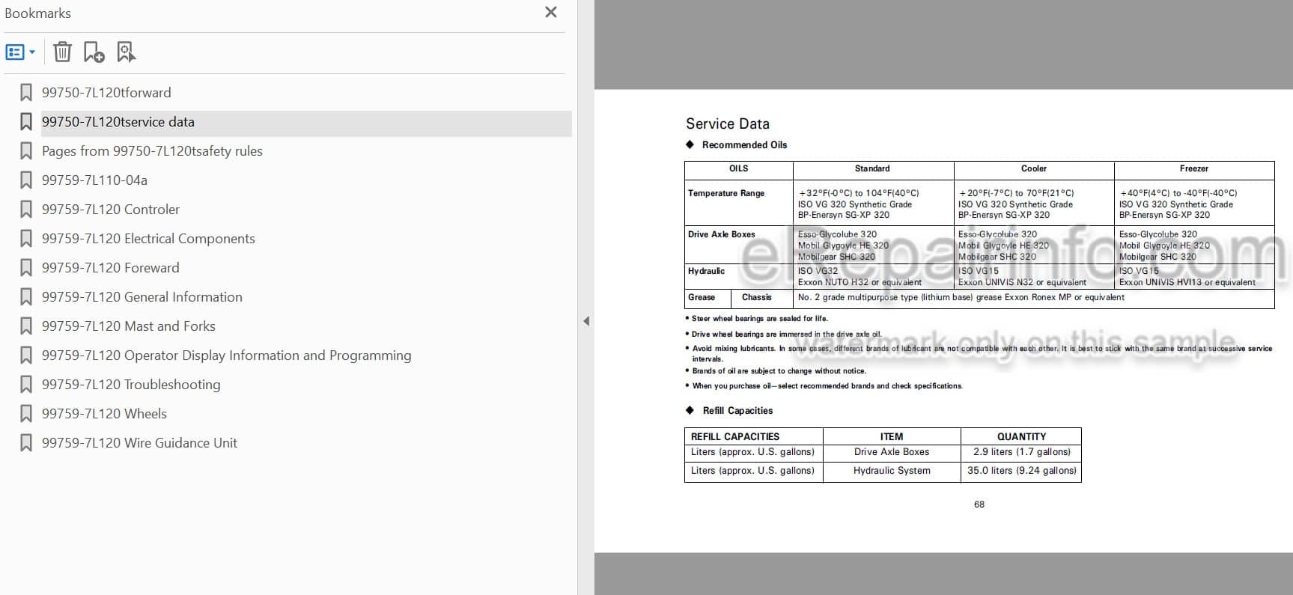Click bookmark icon beside Electrical Components
Image resolution: width=1293 pixels, height=595 pixels.
coord(26,239)
